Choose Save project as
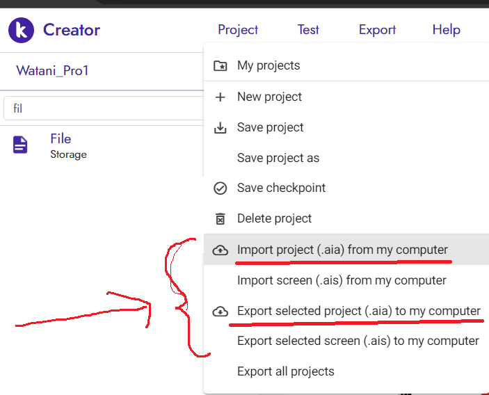The image size is (489, 395). click(278, 158)
